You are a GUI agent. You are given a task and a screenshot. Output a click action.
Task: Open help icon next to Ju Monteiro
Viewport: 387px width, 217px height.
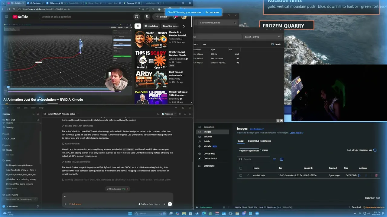pyautogui.click(x=38, y=206)
